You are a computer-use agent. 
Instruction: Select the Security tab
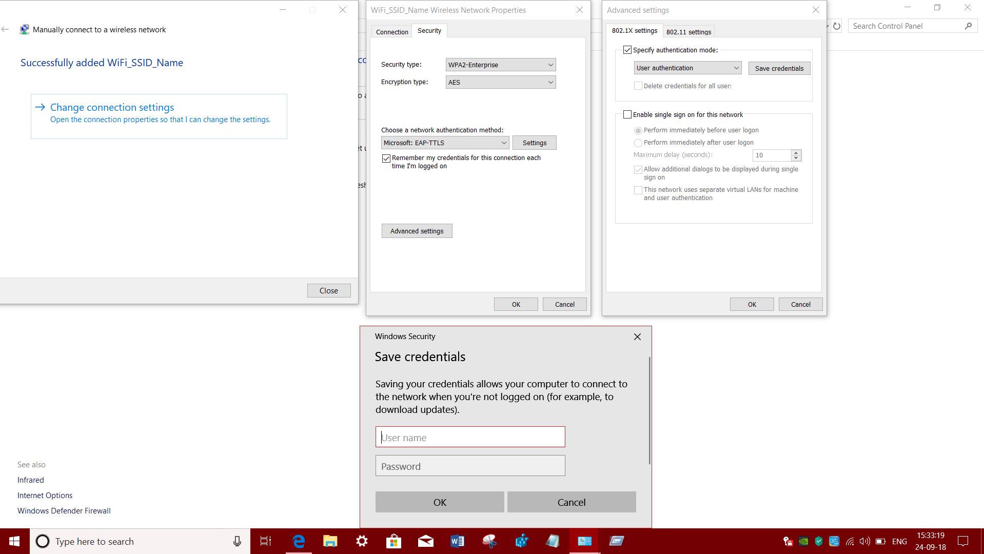pos(429,31)
